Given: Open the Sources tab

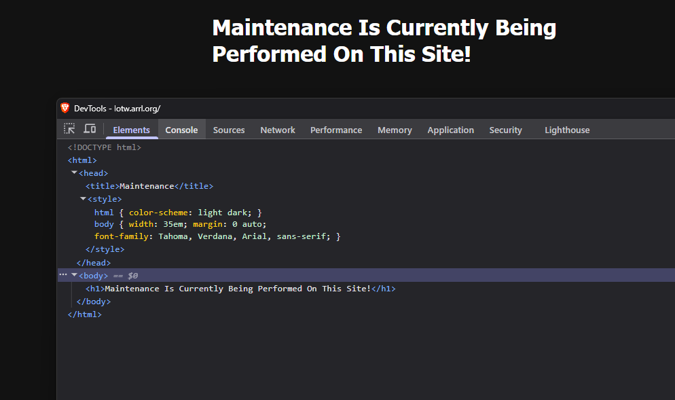Looking at the screenshot, I should (x=229, y=130).
